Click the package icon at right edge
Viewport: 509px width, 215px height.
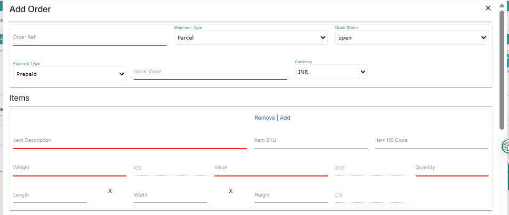pyautogui.click(x=506, y=146)
